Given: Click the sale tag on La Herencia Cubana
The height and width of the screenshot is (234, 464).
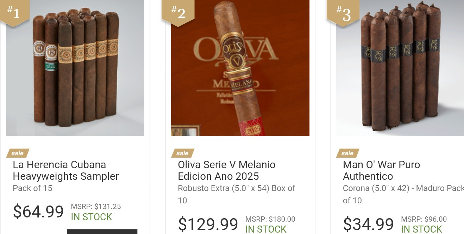Looking at the screenshot, I should tap(18, 153).
